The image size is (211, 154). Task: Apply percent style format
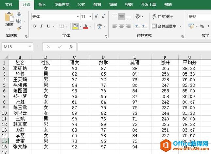point(202,26)
